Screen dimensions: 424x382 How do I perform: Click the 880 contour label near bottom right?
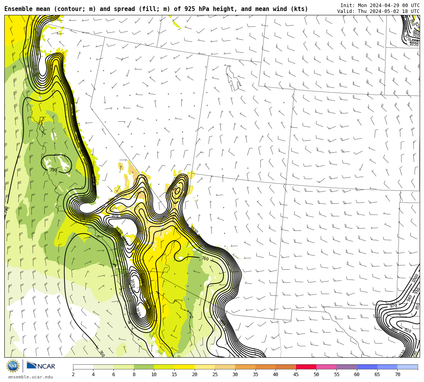395,329
